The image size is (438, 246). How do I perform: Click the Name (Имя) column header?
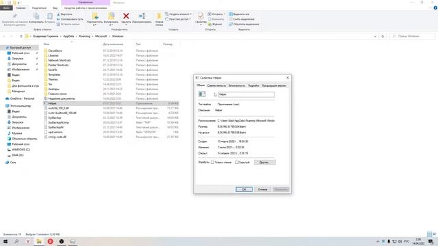[47, 44]
